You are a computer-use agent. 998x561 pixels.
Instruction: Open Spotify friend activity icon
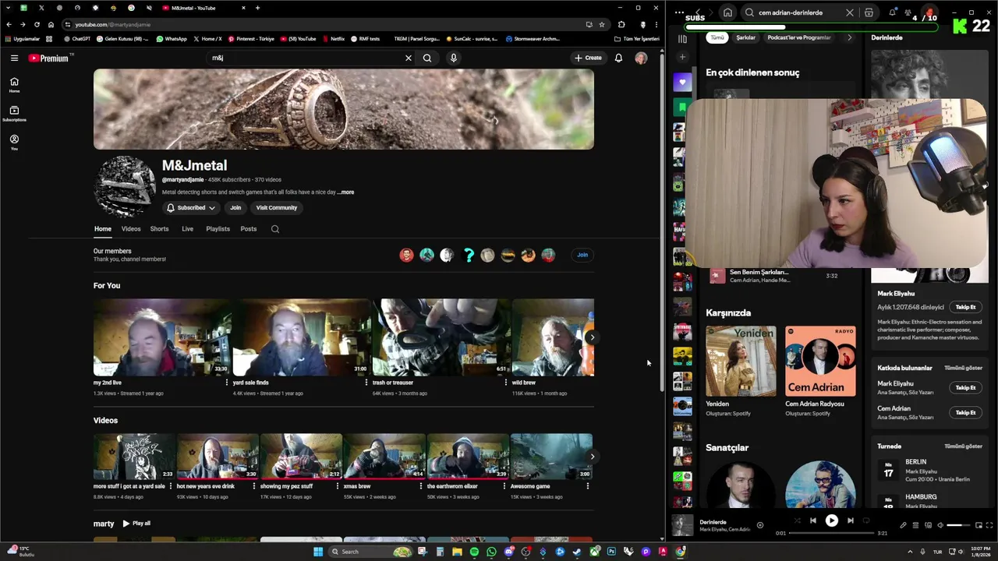click(908, 12)
